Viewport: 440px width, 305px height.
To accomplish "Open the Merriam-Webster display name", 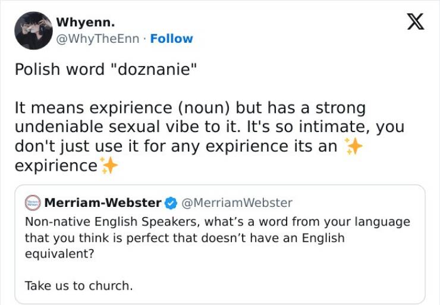I will pos(103,203).
